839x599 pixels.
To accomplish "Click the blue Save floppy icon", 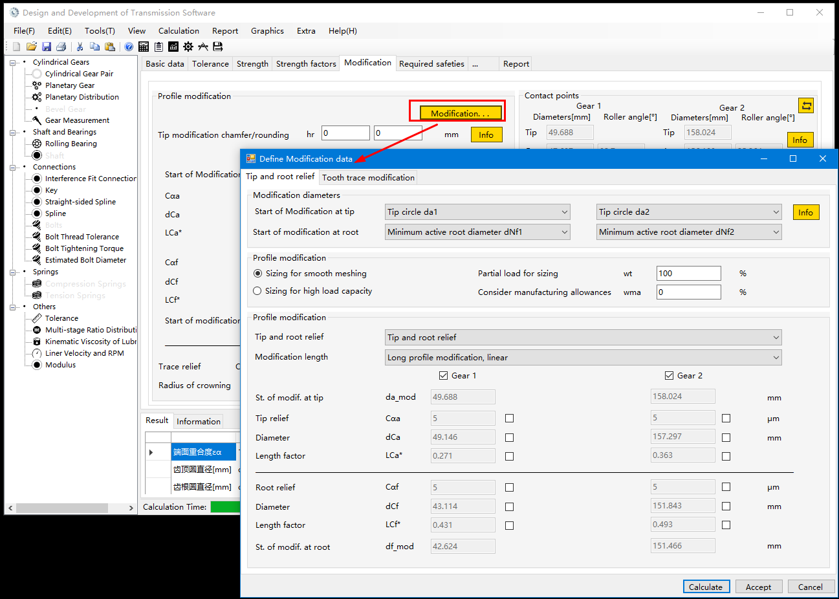I will 47,47.
